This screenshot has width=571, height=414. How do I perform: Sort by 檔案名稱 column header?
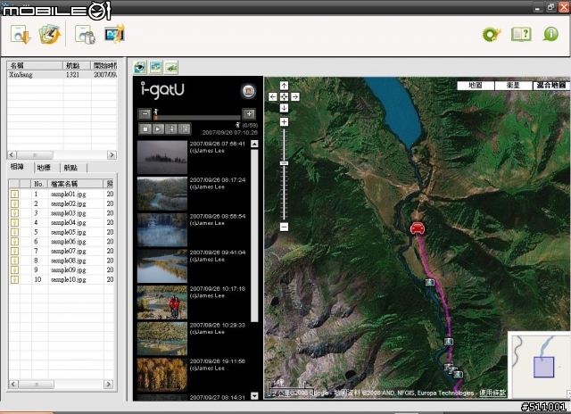(x=75, y=184)
